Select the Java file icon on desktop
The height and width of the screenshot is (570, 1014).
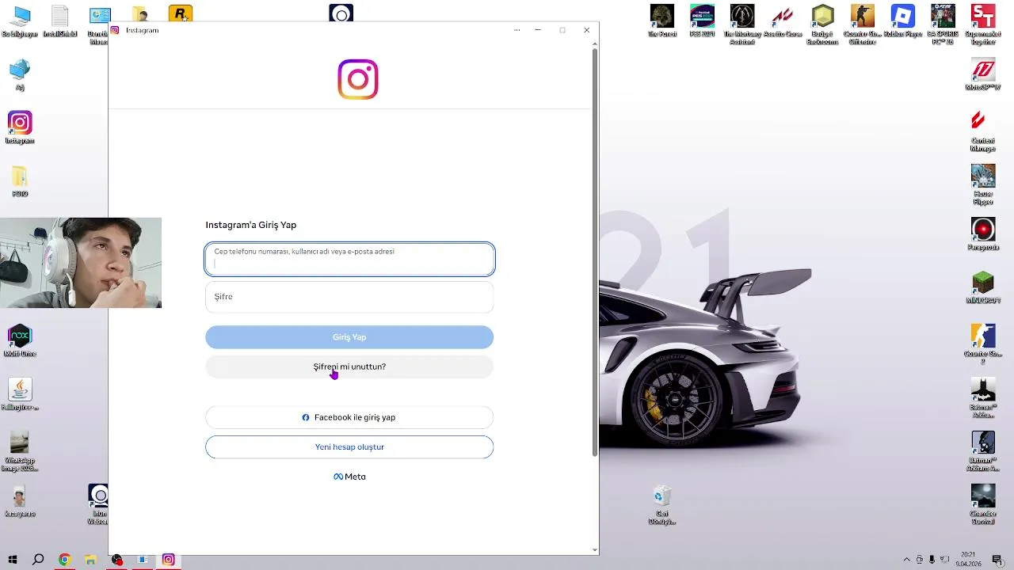(20, 393)
